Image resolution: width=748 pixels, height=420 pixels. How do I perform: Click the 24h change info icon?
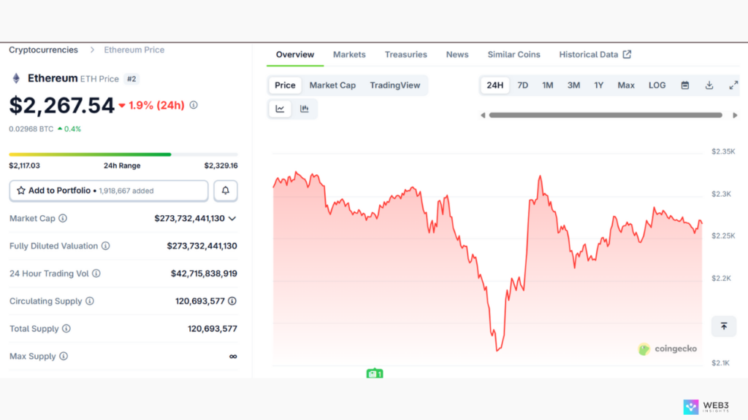194,105
